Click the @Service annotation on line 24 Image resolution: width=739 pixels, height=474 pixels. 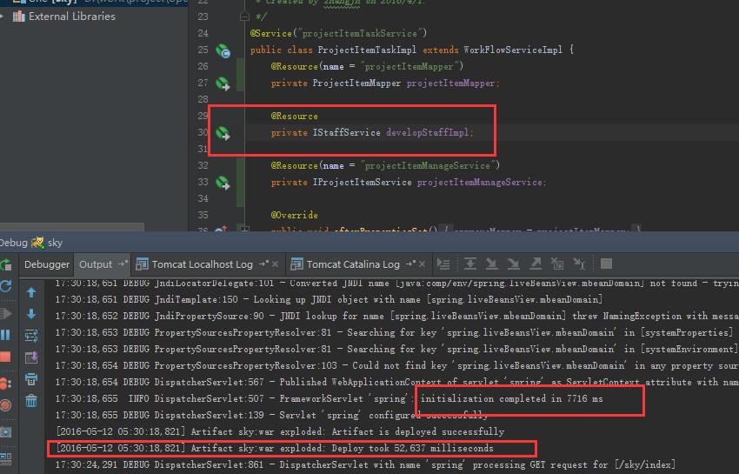pyautogui.click(x=271, y=34)
